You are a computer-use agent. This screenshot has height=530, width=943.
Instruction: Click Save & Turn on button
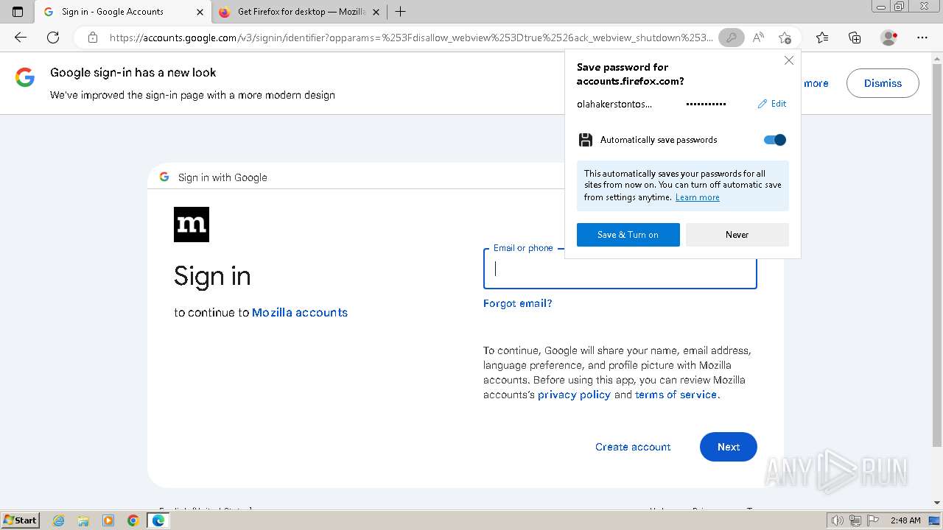coord(628,235)
